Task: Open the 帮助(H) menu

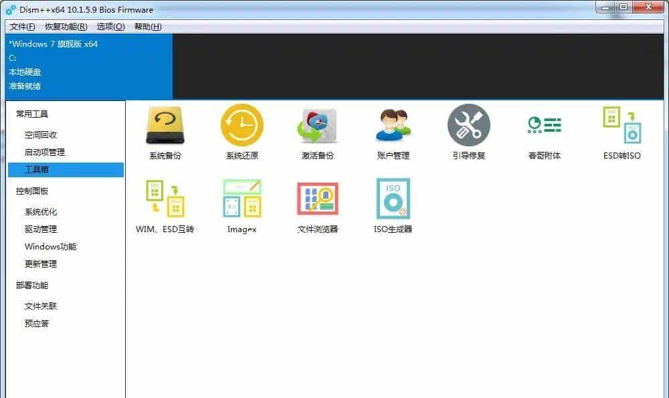Action: [148, 27]
